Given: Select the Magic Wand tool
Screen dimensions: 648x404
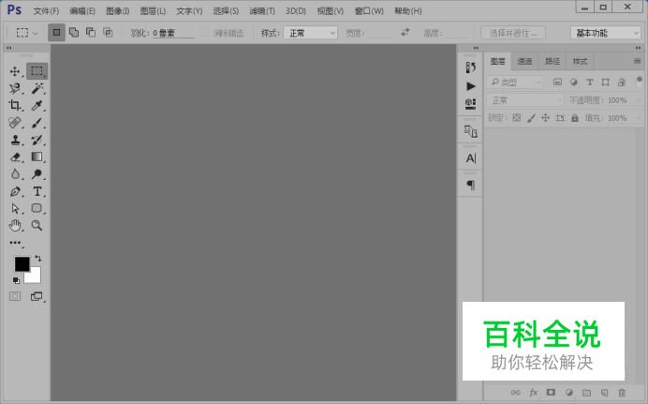Looking at the screenshot, I should 37,88.
